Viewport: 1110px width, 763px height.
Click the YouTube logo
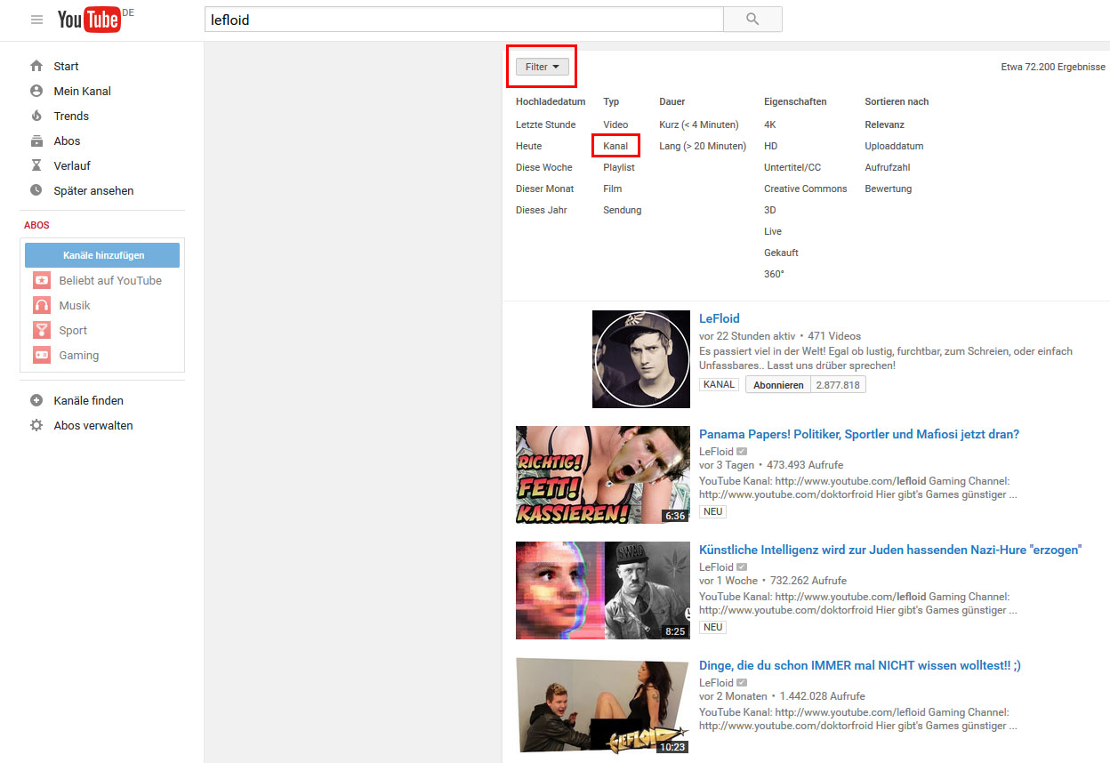click(89, 20)
